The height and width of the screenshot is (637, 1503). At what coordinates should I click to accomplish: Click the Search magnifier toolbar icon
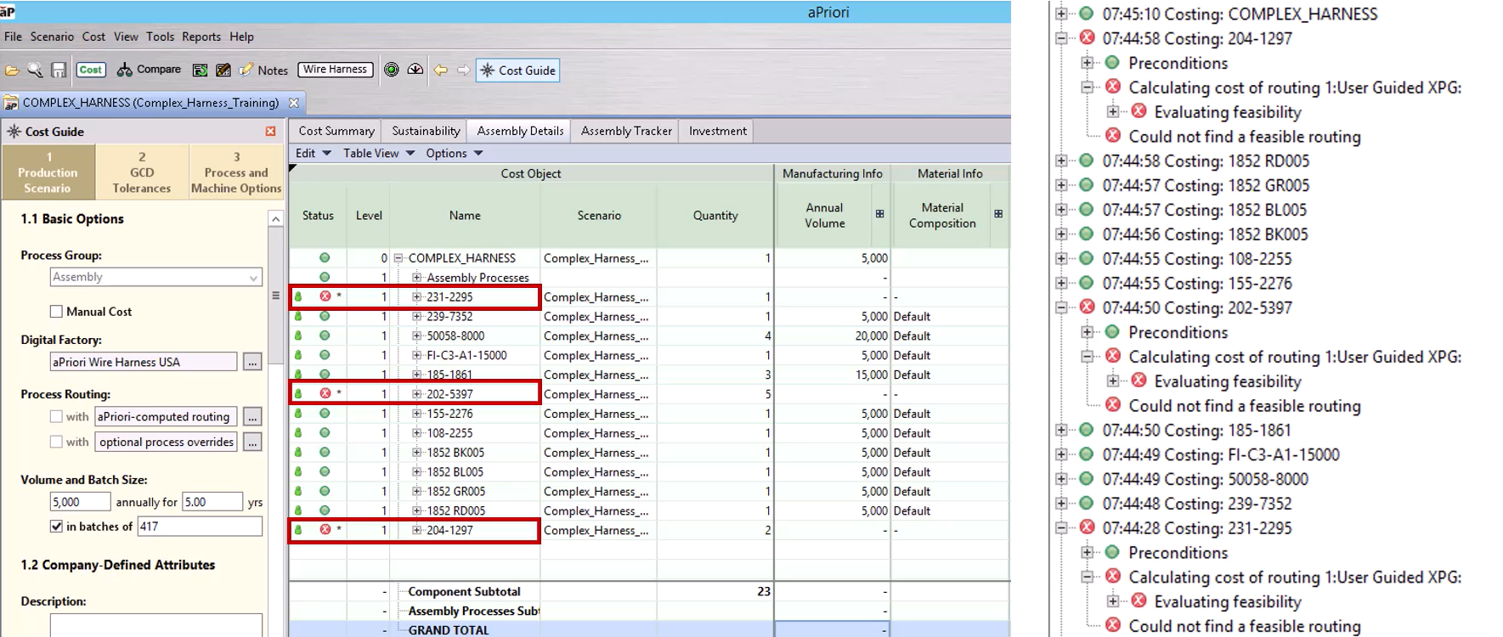[35, 70]
